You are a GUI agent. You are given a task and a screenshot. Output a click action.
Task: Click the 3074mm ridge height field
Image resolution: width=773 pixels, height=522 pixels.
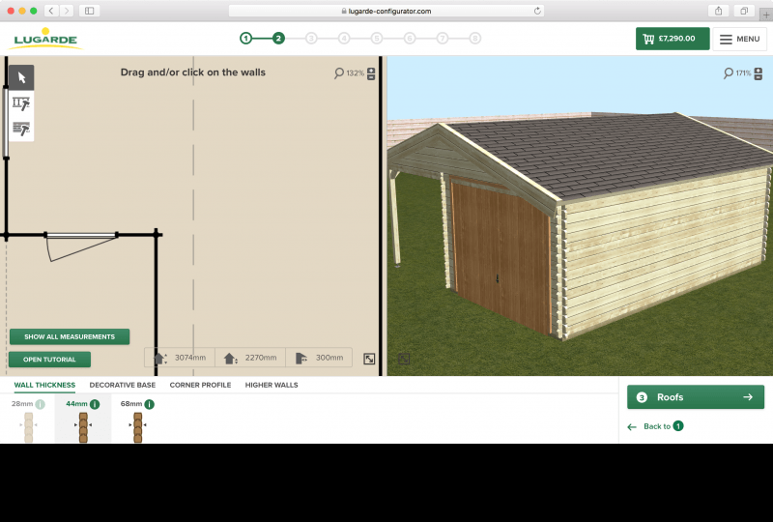tap(180, 358)
